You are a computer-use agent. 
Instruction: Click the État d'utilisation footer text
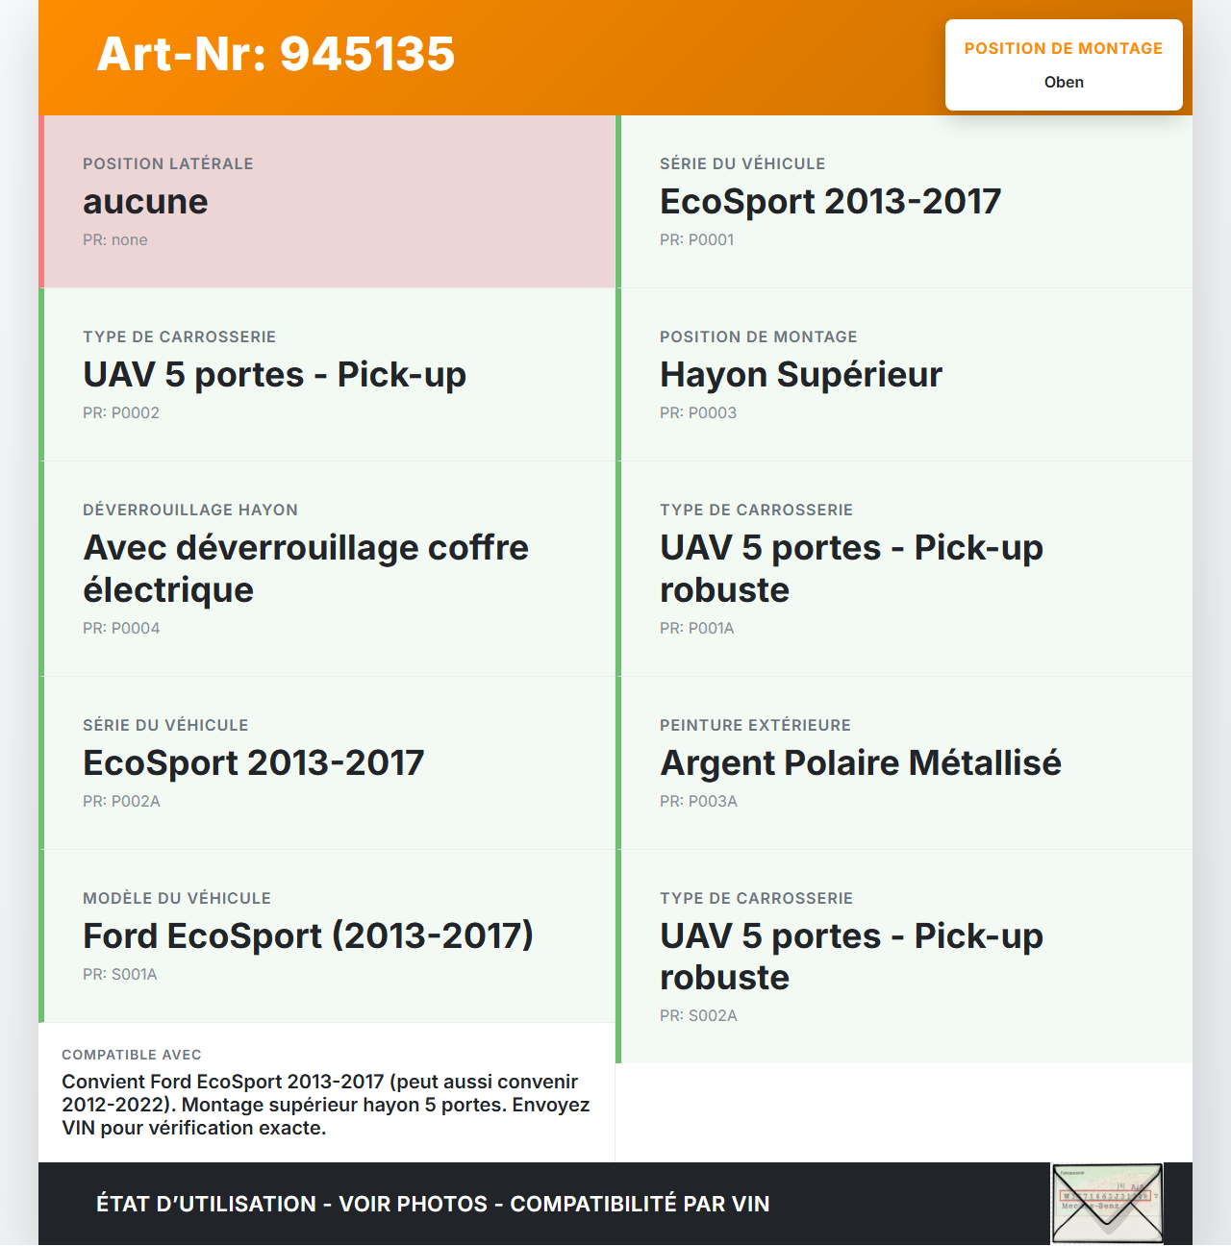433,1204
